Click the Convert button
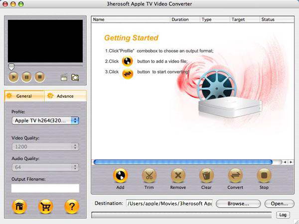Image resolution: width=299 pixels, height=224 pixels. [235, 176]
